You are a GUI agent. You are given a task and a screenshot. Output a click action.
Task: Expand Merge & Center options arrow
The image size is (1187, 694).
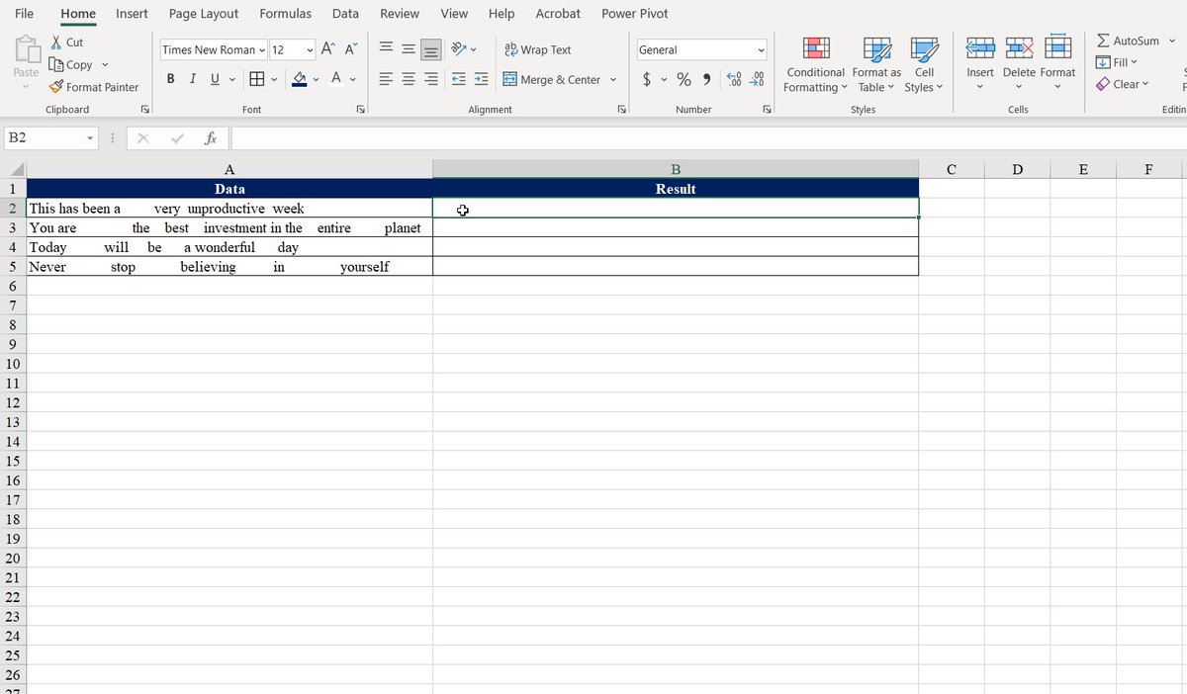613,79
